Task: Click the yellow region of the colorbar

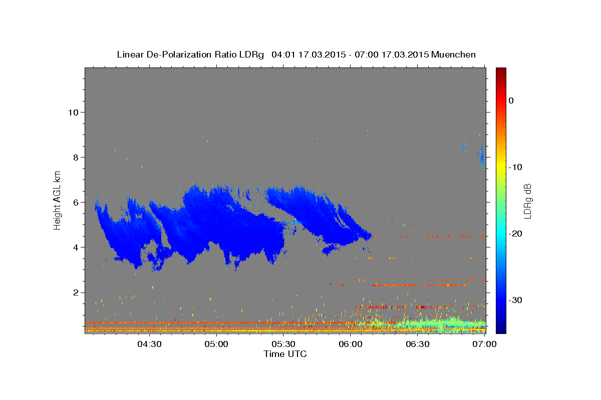Action: point(500,165)
